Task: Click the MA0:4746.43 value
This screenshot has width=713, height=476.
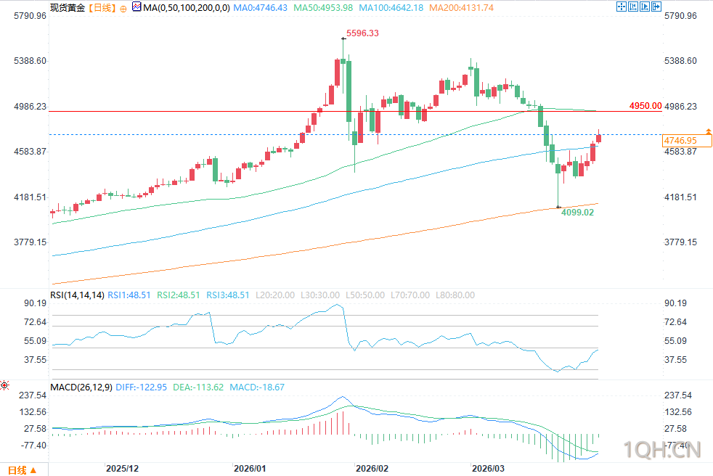Action: [x=260, y=8]
